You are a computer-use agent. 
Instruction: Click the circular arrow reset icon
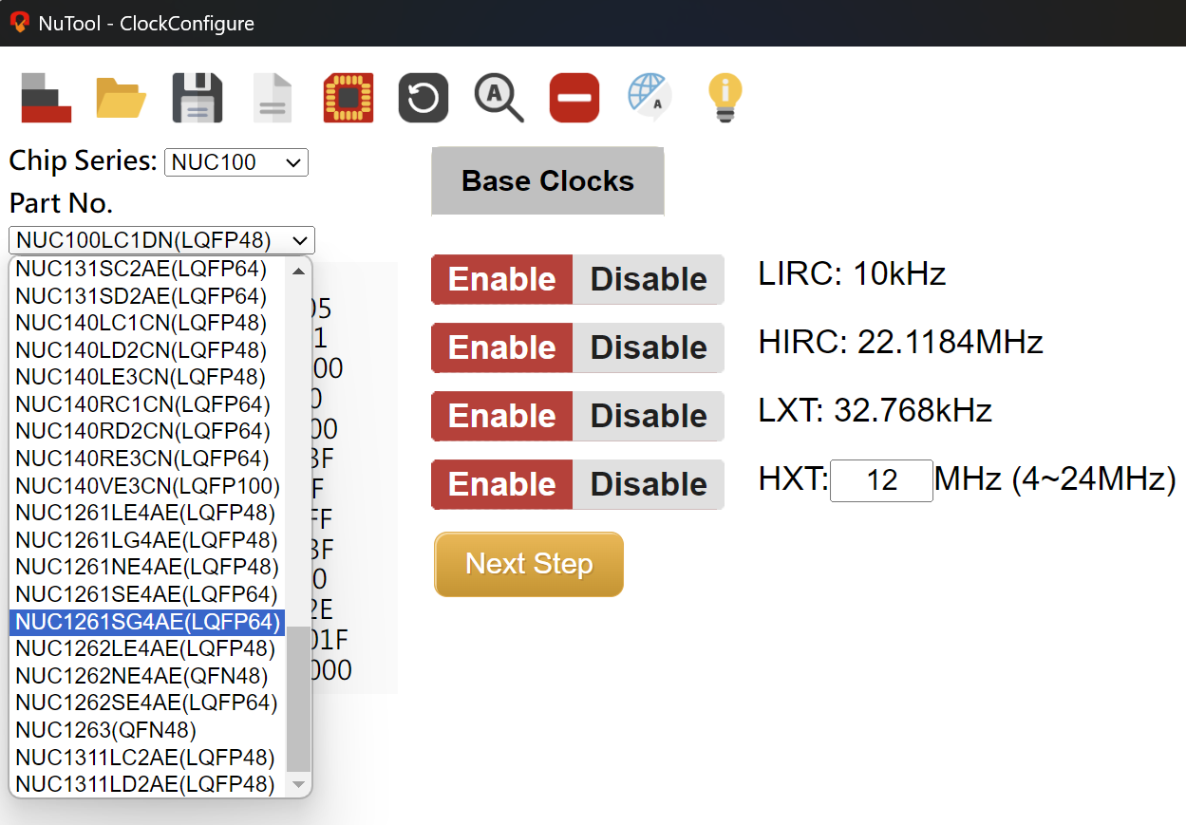click(x=424, y=98)
